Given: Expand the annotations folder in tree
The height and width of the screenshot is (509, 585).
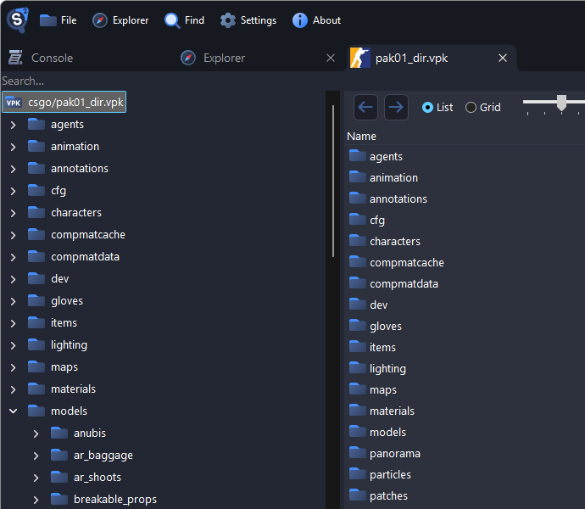Looking at the screenshot, I should coord(13,169).
